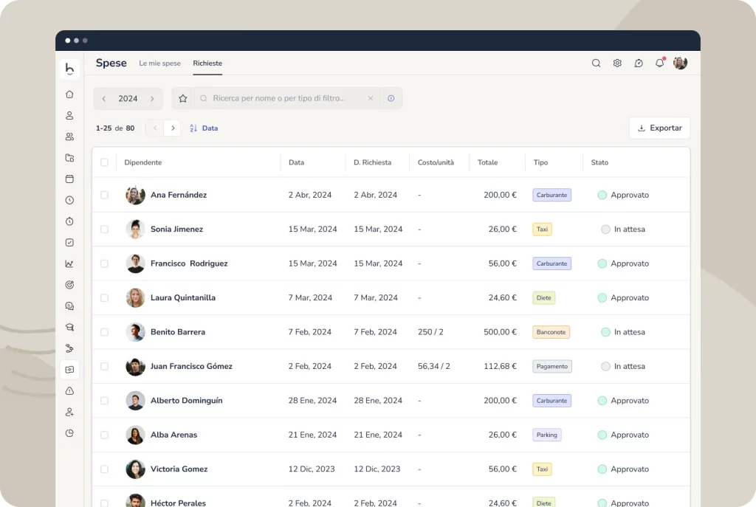
Task: Open the calendar icon in the sidebar
Action: (69, 179)
